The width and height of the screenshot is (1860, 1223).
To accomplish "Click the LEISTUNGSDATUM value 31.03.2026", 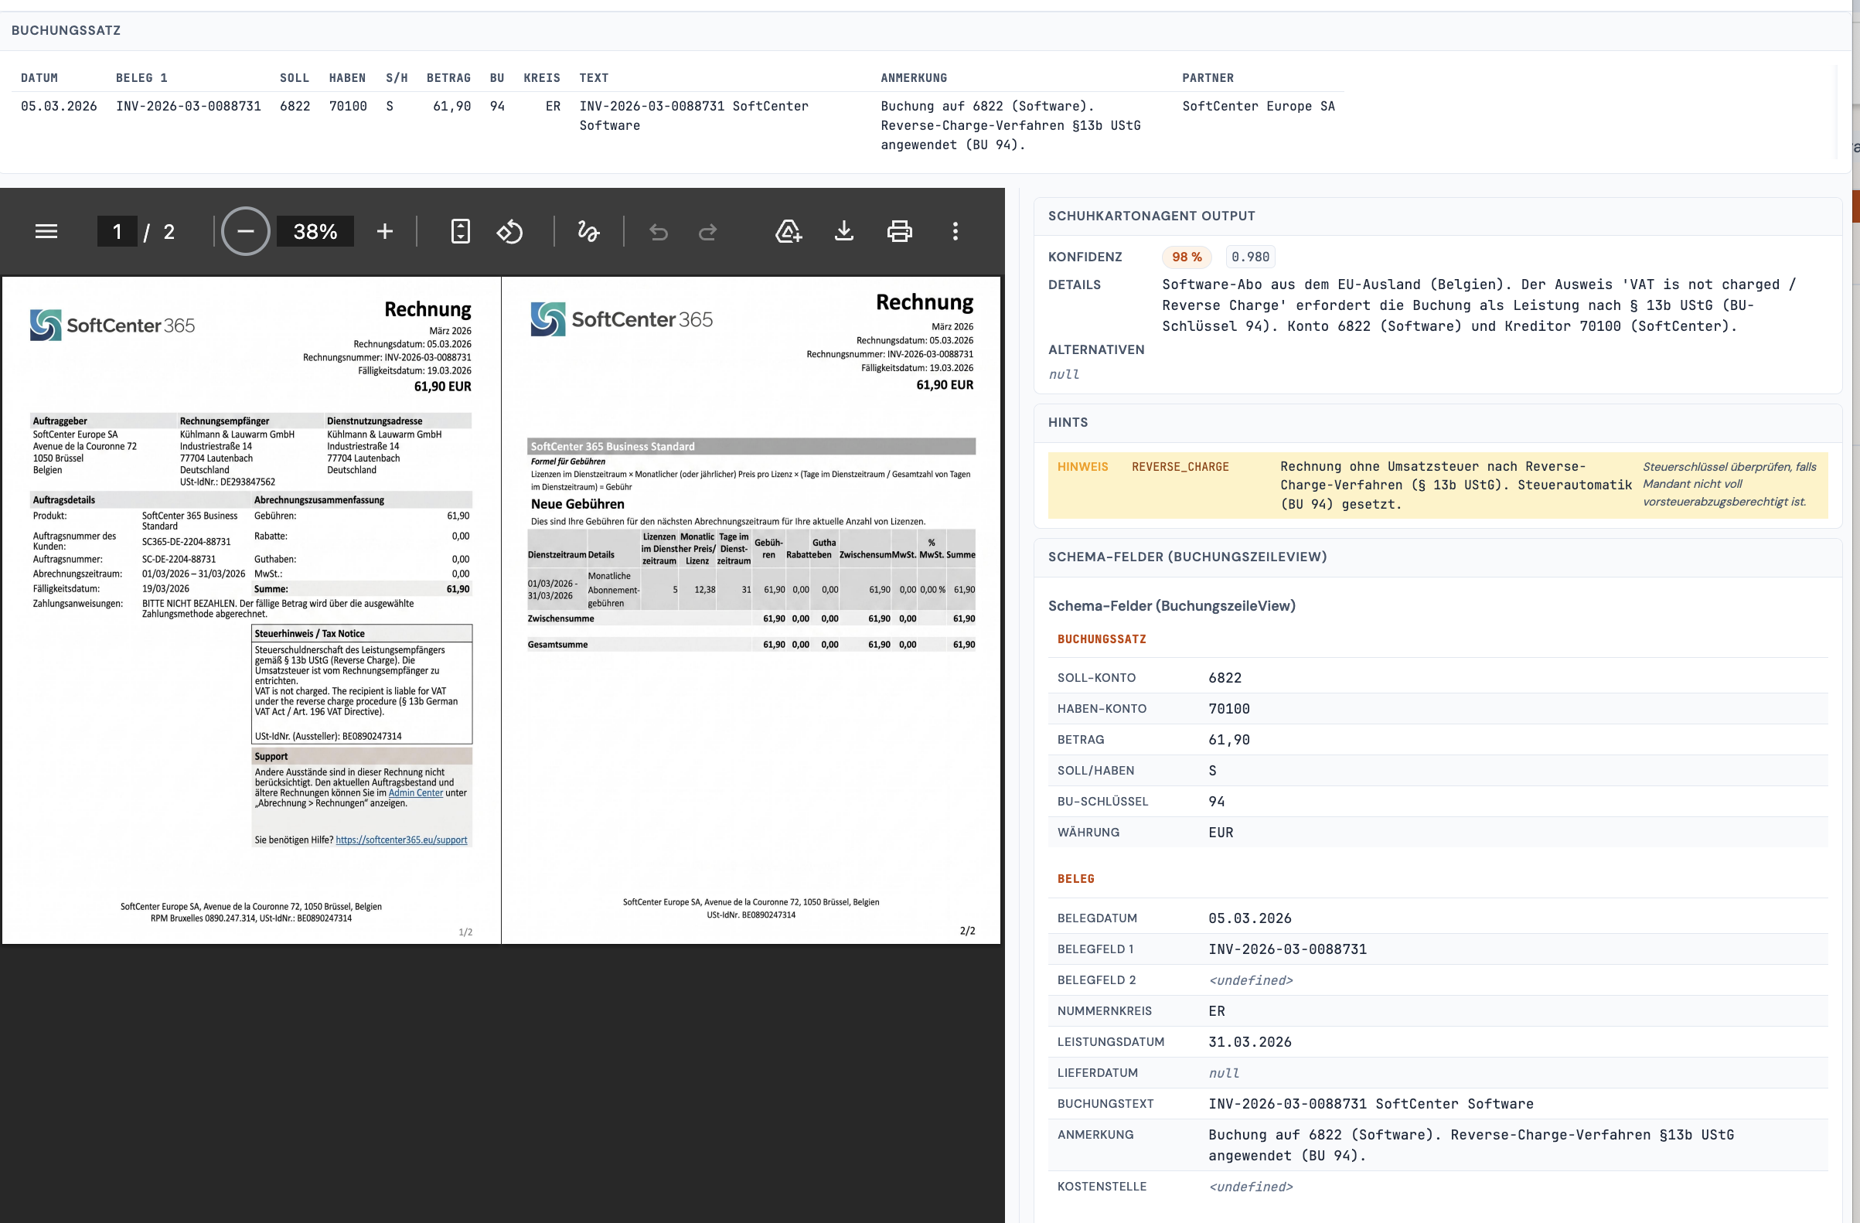I will click(1249, 1042).
